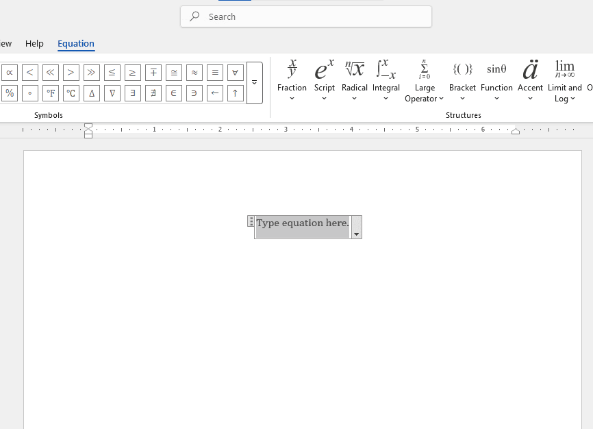Open the Bracket structures dropdown
The image size is (593, 429).
coord(462,80)
